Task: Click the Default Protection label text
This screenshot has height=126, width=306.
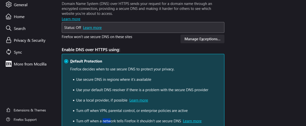Action: 86,61
